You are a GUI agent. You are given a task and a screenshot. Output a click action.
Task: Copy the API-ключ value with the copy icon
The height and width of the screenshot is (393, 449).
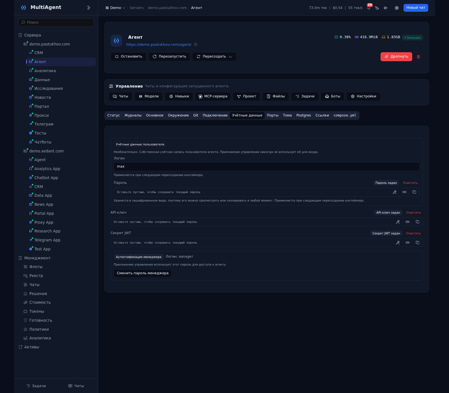[x=418, y=222]
